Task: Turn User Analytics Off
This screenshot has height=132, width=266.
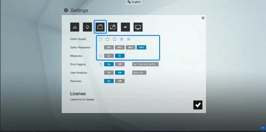Action: click(120, 73)
